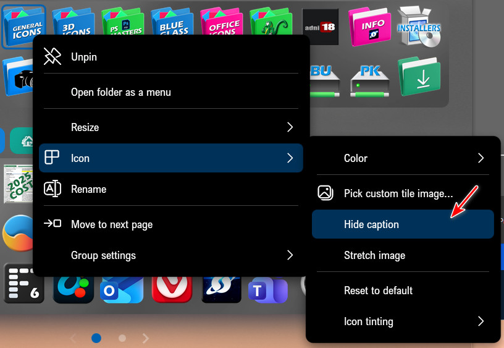
Task: Open the INFO pink folder tile
Action: (x=370, y=27)
